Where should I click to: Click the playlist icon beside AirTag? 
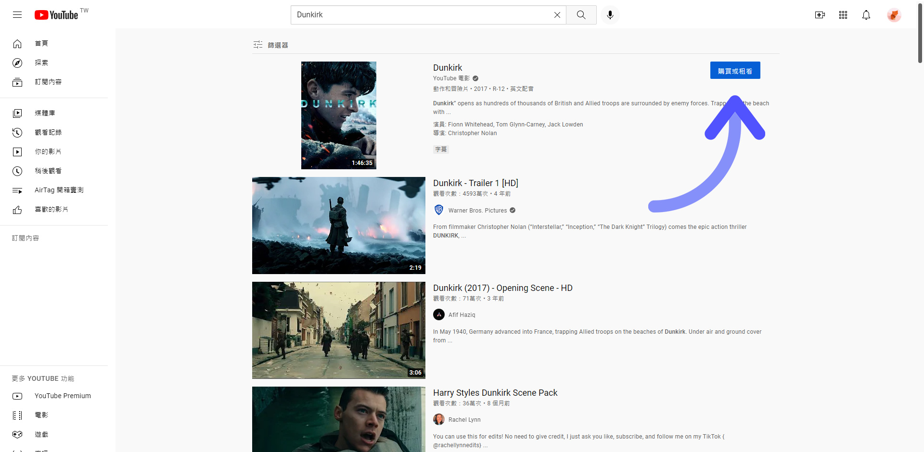click(x=17, y=190)
